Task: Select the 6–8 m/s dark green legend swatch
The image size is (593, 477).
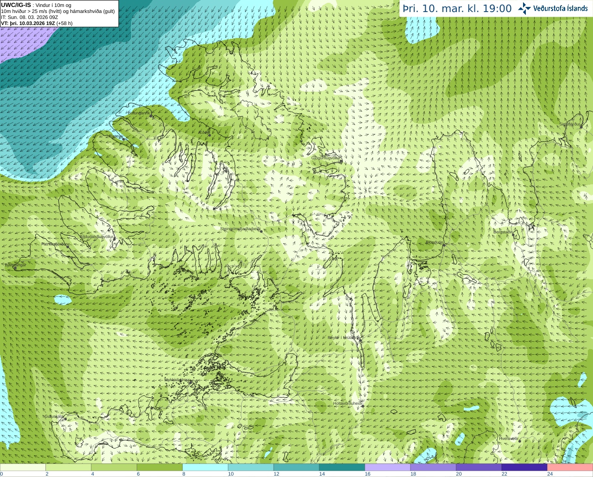Action: coord(160,467)
